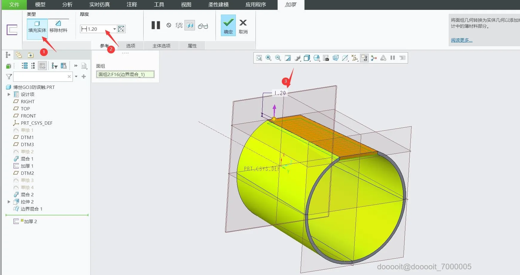Click the 确定 confirm button
520x275 pixels.
tap(228, 26)
